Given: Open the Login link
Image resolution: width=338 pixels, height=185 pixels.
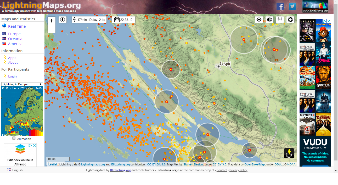Looking at the screenshot, I should 12,76.
